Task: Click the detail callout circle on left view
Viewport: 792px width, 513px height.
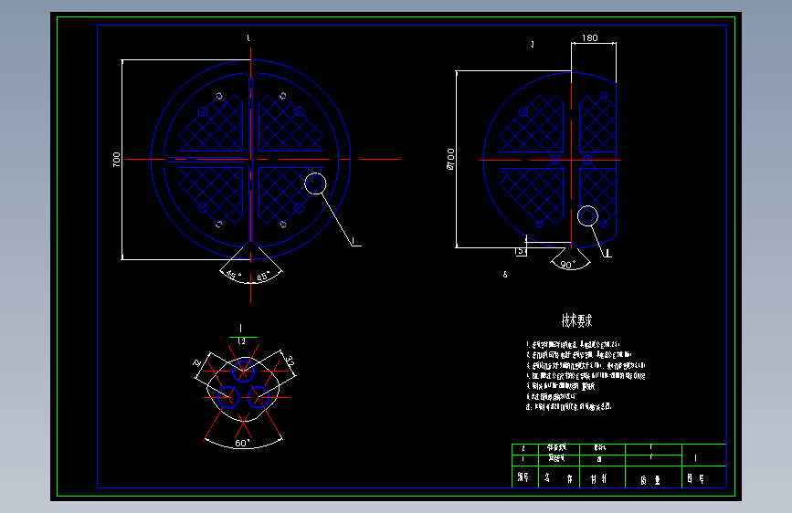Action: click(x=315, y=183)
